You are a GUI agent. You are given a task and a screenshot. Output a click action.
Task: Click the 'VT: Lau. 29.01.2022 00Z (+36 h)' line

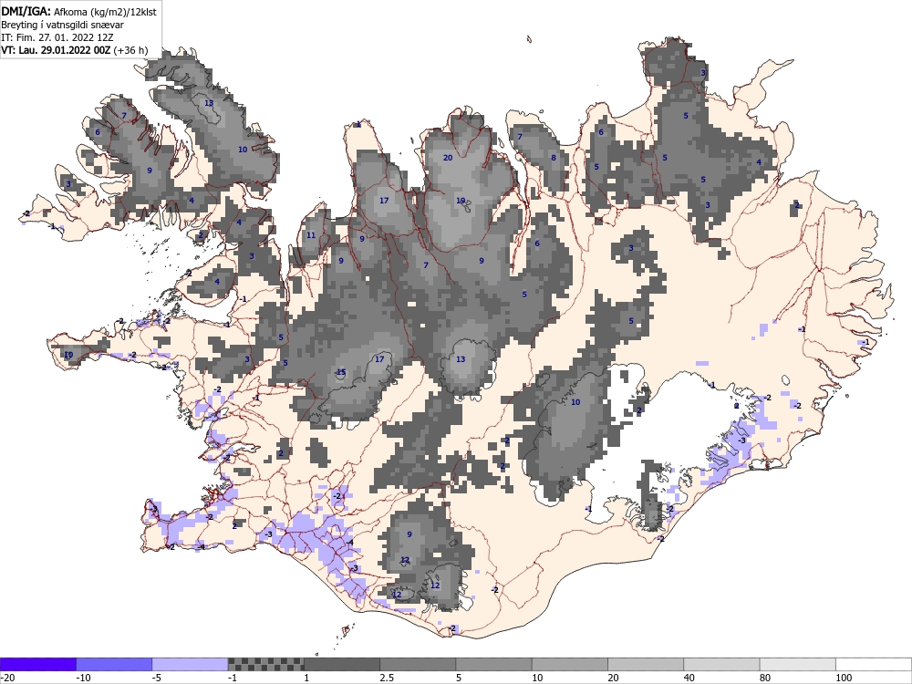[75, 50]
